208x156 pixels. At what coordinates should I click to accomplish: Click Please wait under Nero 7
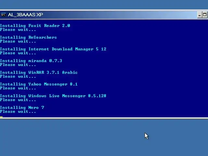pos(18,111)
